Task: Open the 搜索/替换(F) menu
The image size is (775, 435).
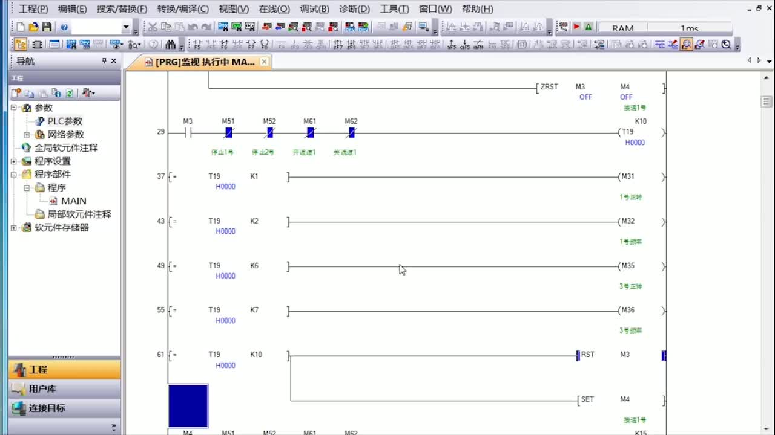Action: (122, 9)
